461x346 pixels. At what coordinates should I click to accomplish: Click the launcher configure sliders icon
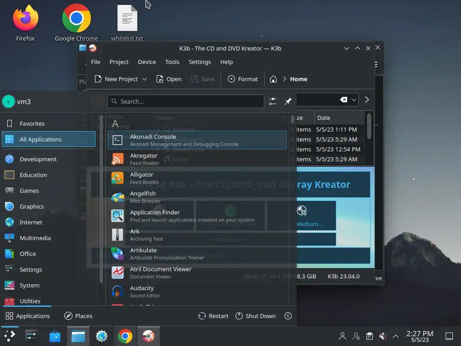click(x=273, y=101)
